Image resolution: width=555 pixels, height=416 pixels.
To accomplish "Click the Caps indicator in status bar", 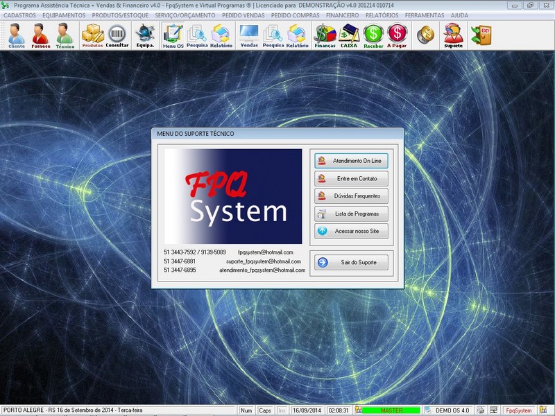I will pyautogui.click(x=265, y=410).
